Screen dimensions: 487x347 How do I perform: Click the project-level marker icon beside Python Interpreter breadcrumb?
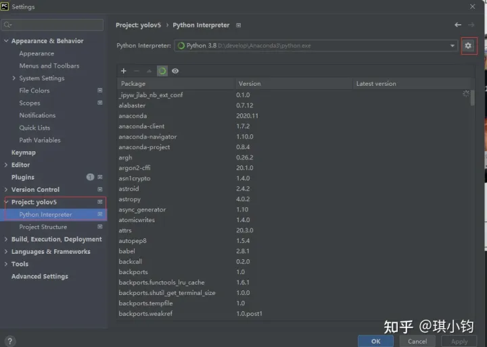coord(238,26)
